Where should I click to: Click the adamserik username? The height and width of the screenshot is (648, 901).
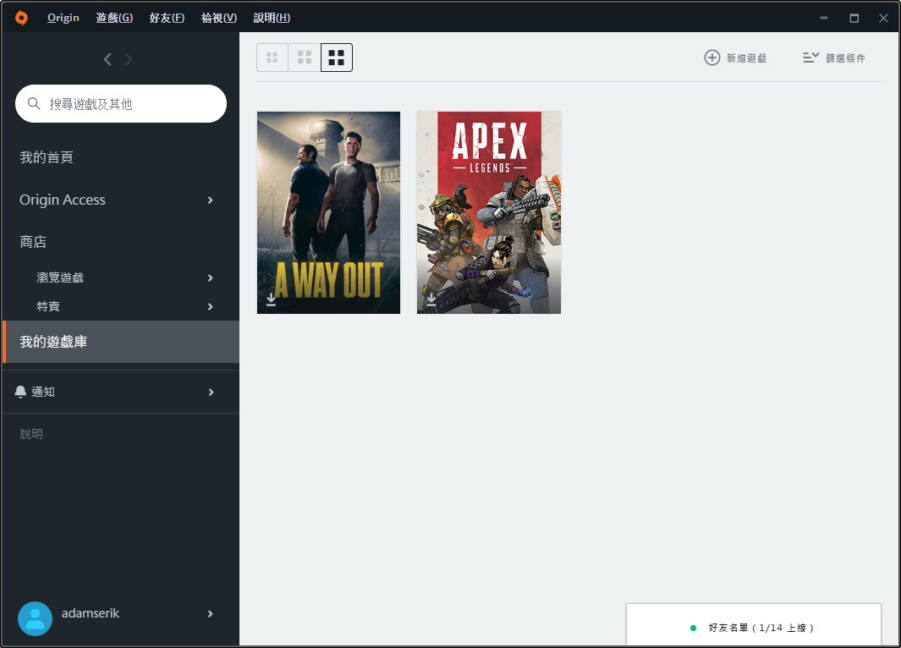tap(91, 613)
